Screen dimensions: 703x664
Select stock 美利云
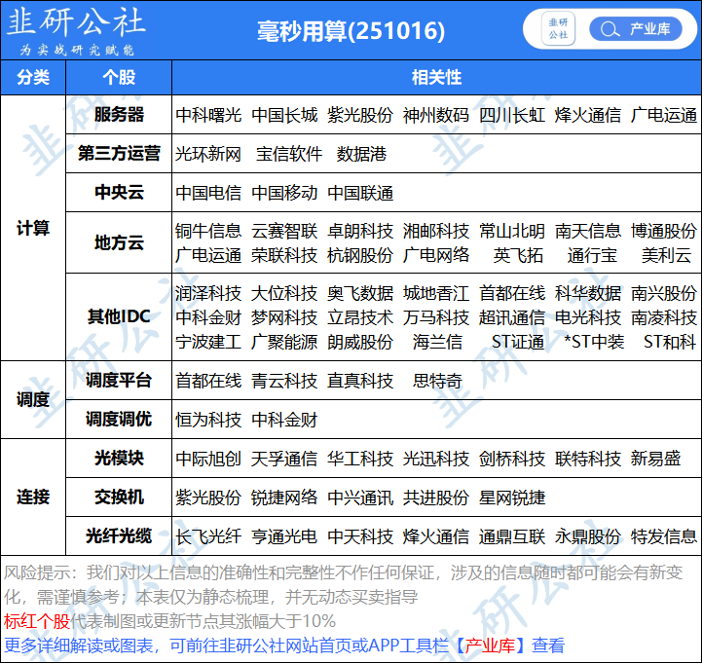pyautogui.click(x=666, y=255)
